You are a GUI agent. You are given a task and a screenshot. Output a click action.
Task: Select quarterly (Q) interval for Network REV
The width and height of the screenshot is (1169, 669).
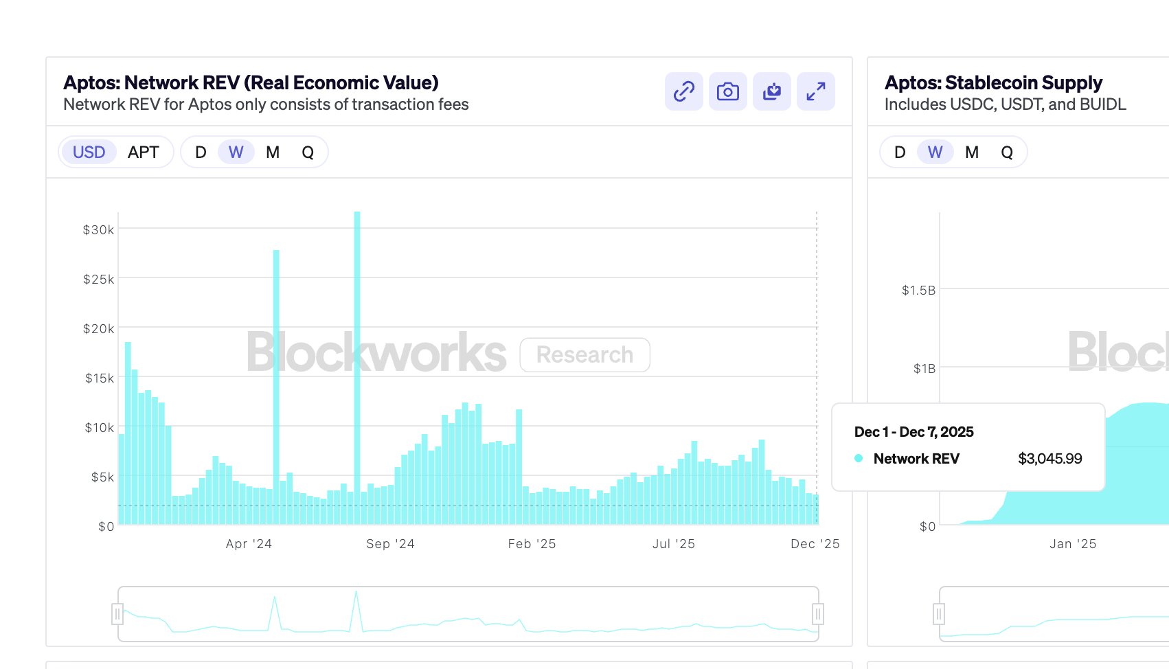308,152
